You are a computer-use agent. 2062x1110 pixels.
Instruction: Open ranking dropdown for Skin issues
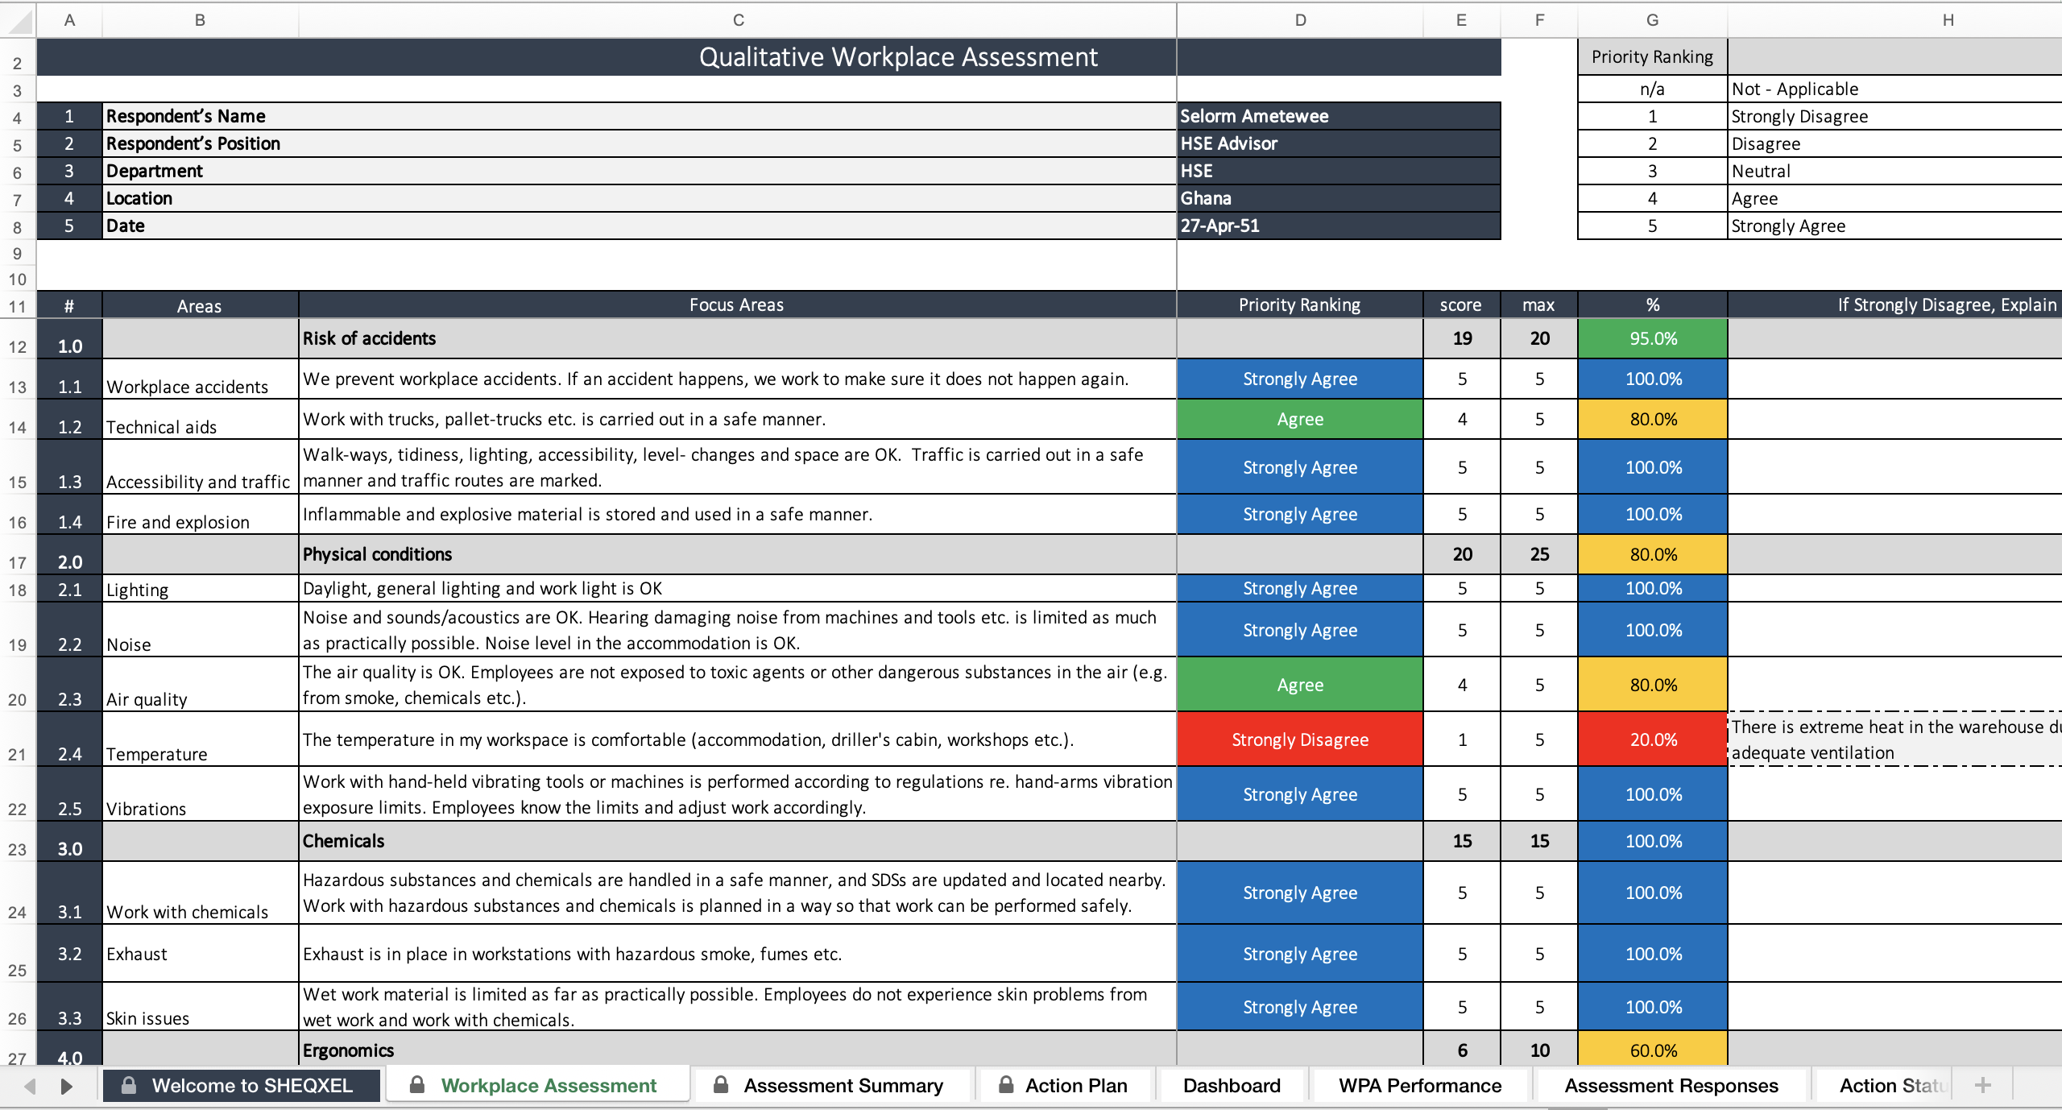click(1300, 1007)
